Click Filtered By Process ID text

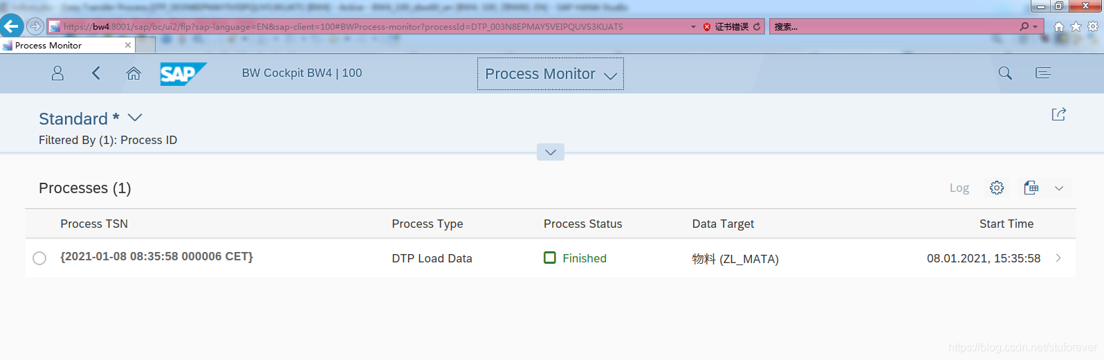pyautogui.click(x=108, y=140)
